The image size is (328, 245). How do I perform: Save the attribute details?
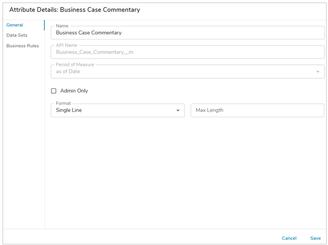(x=316, y=238)
